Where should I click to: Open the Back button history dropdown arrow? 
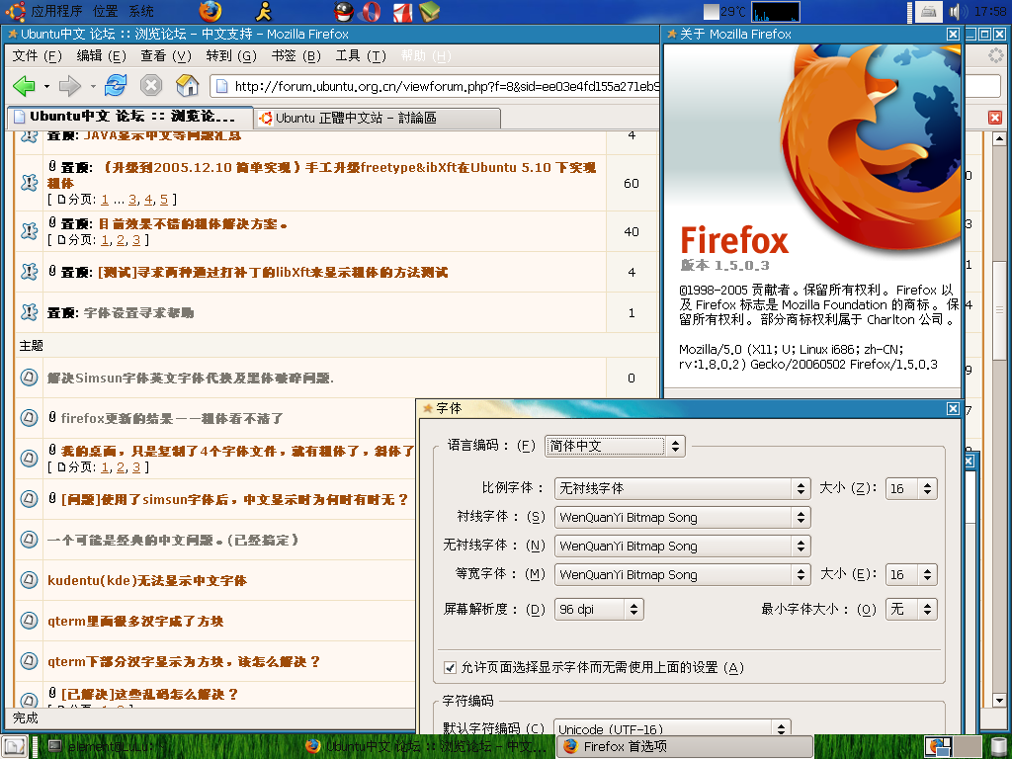click(46, 86)
